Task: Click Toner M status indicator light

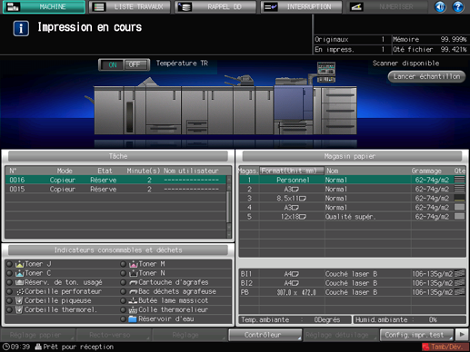Action: pyautogui.click(x=123, y=264)
